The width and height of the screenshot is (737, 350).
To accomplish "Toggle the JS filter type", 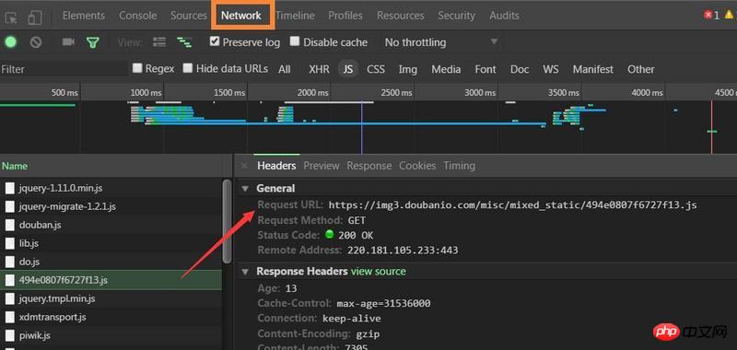I will point(348,69).
